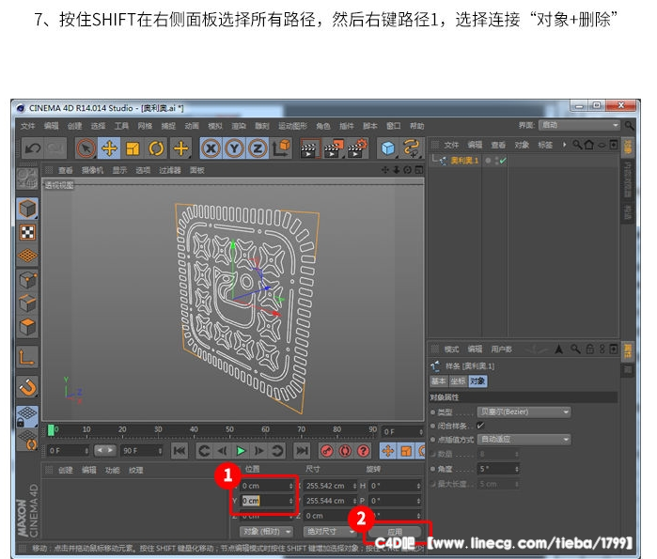Click the 角度 value field
The width and height of the screenshot is (657, 559).
(498, 469)
